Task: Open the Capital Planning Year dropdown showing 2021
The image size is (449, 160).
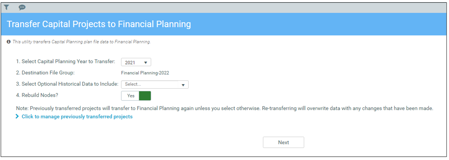Action: (x=136, y=62)
